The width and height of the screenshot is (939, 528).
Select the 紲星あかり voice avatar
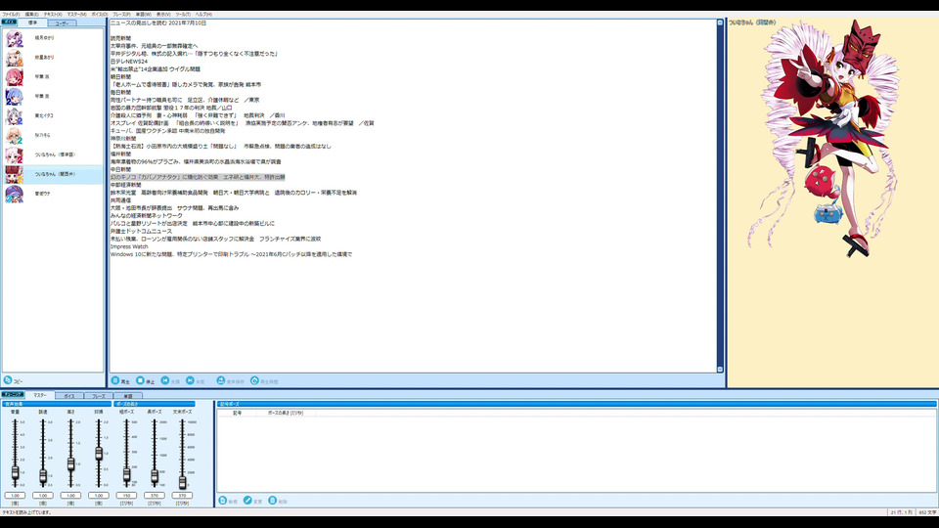[14, 58]
